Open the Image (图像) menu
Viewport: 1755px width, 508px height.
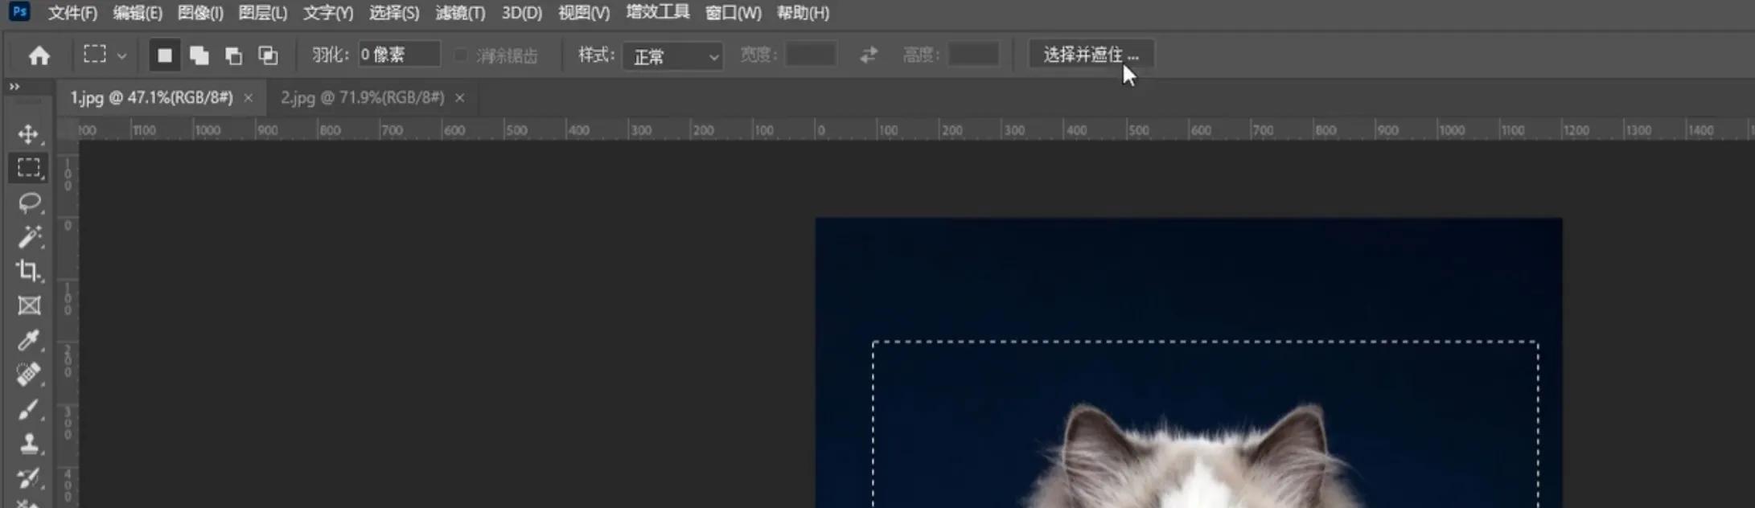click(200, 13)
